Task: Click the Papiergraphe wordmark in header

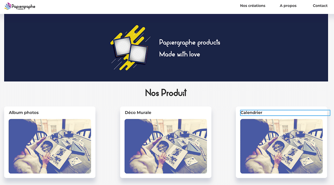Action: [x=23, y=7]
